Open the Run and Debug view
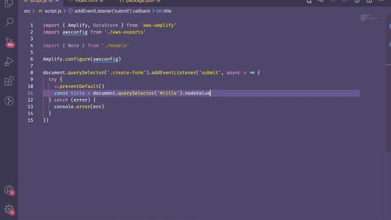This screenshot has width=391, height=220. (x=9, y=62)
